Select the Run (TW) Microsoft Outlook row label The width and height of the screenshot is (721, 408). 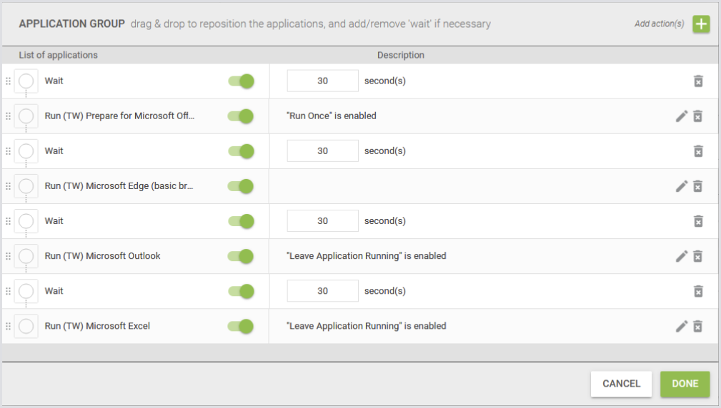102,256
